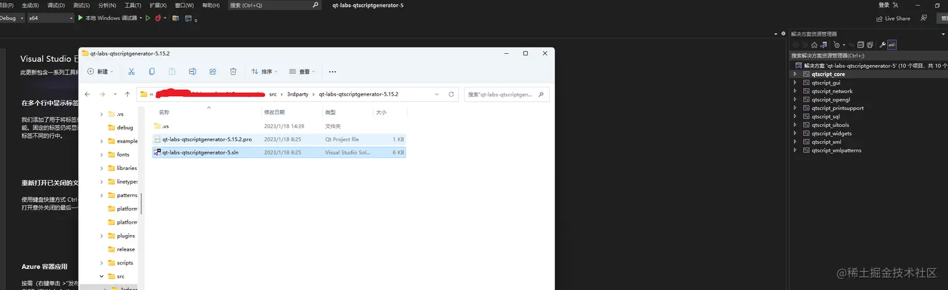The image size is (948, 290).
Task: Open recent locations dropdown beside forward arrow
Action: (115, 94)
